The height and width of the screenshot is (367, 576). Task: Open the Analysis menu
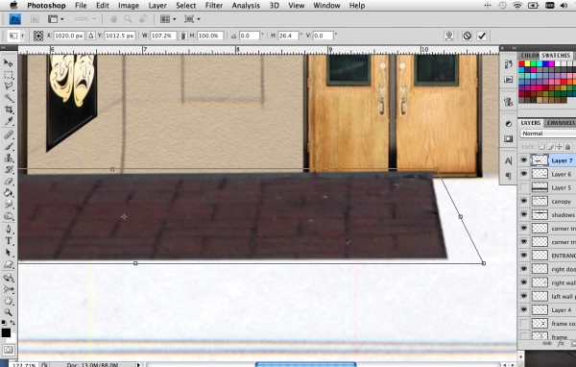point(246,6)
